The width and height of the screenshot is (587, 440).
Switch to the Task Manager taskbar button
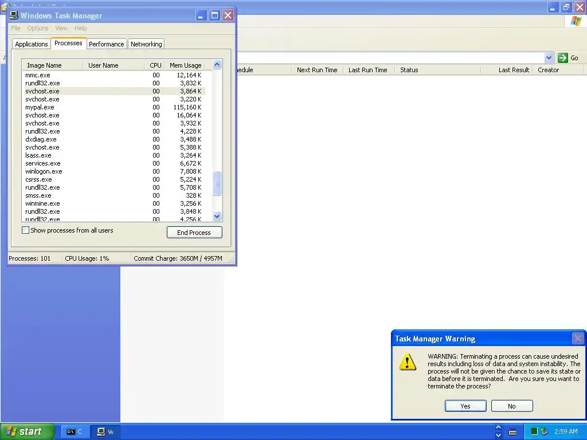coord(105,432)
